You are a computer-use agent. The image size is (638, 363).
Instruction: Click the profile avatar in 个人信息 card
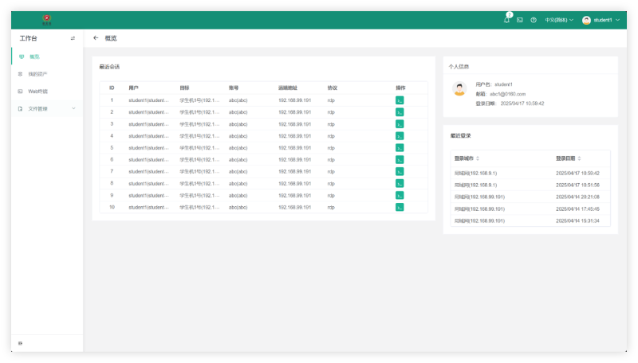click(459, 89)
